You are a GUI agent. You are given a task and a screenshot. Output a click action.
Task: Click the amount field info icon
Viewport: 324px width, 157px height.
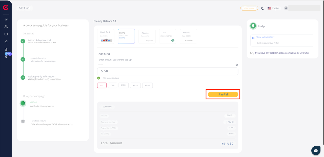pos(237,65)
